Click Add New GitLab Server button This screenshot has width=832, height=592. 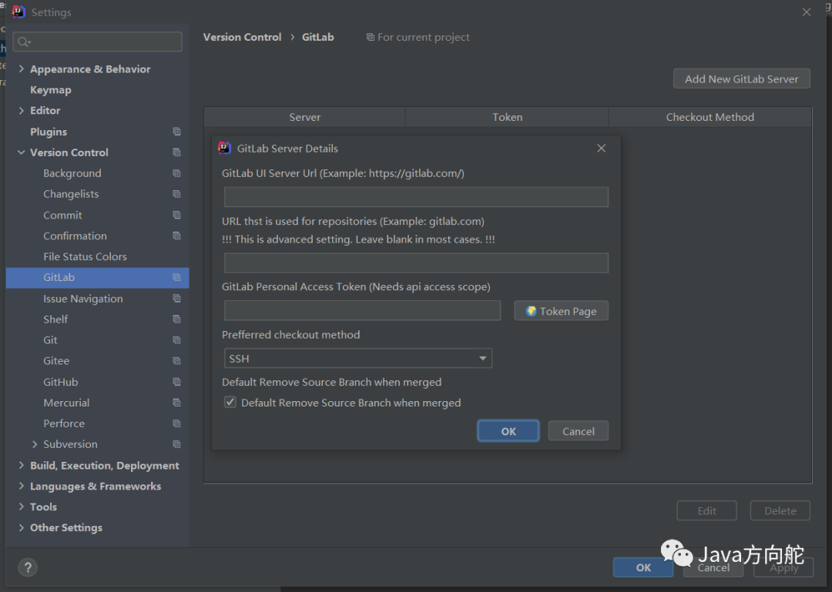coord(741,79)
